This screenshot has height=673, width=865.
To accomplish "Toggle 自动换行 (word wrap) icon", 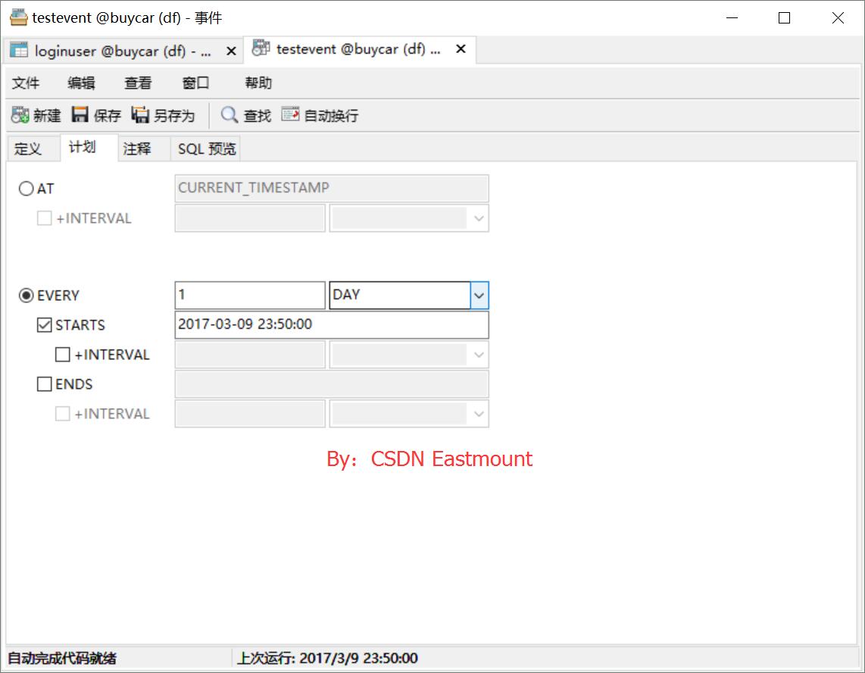I will 290,114.
